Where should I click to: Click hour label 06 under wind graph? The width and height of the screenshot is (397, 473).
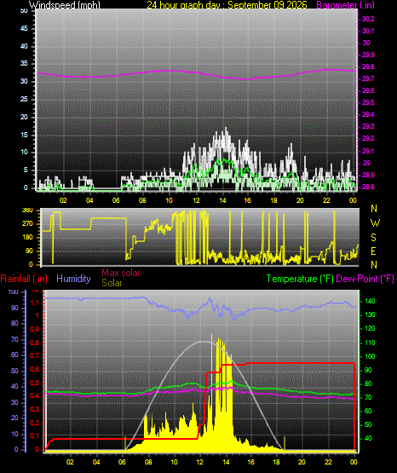(116, 200)
